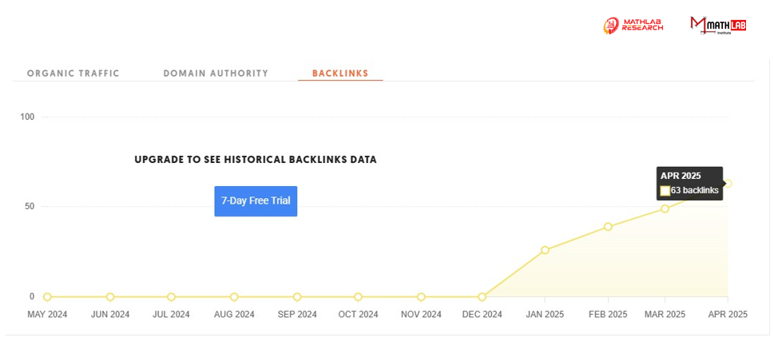Click the yellow backlinks legend swatch
This screenshot has height=345, width=774.
pos(665,191)
